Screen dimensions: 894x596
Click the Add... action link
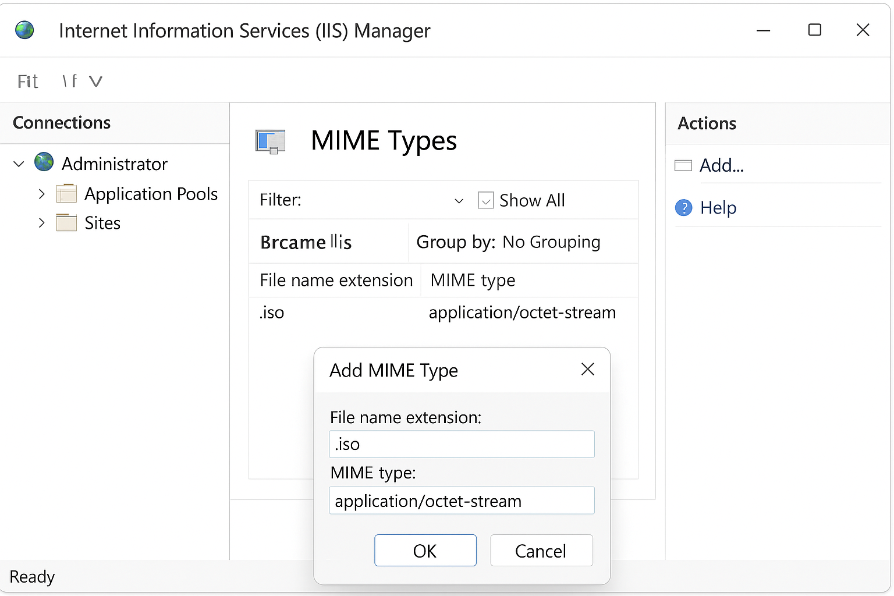722,165
